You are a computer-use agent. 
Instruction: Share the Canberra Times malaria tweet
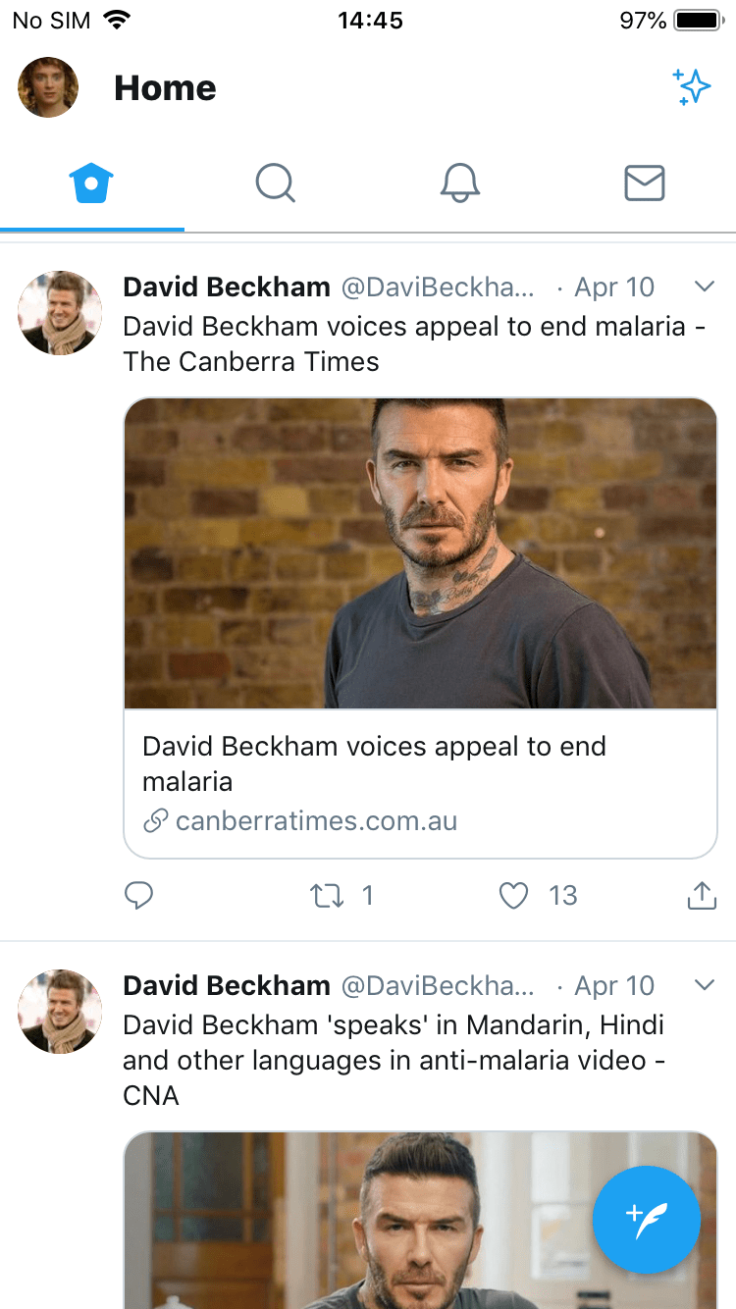tap(702, 895)
